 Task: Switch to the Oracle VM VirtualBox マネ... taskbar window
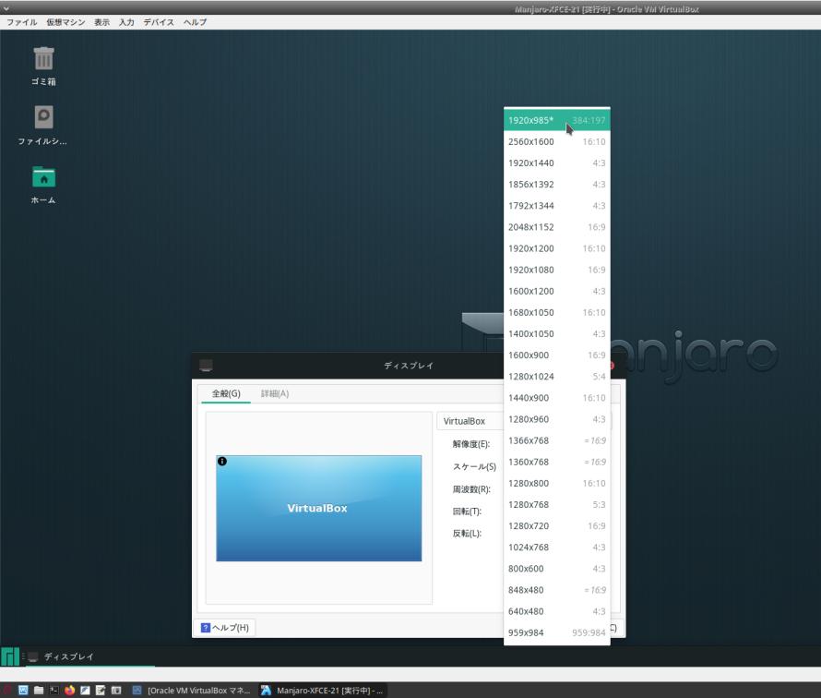(x=192, y=690)
